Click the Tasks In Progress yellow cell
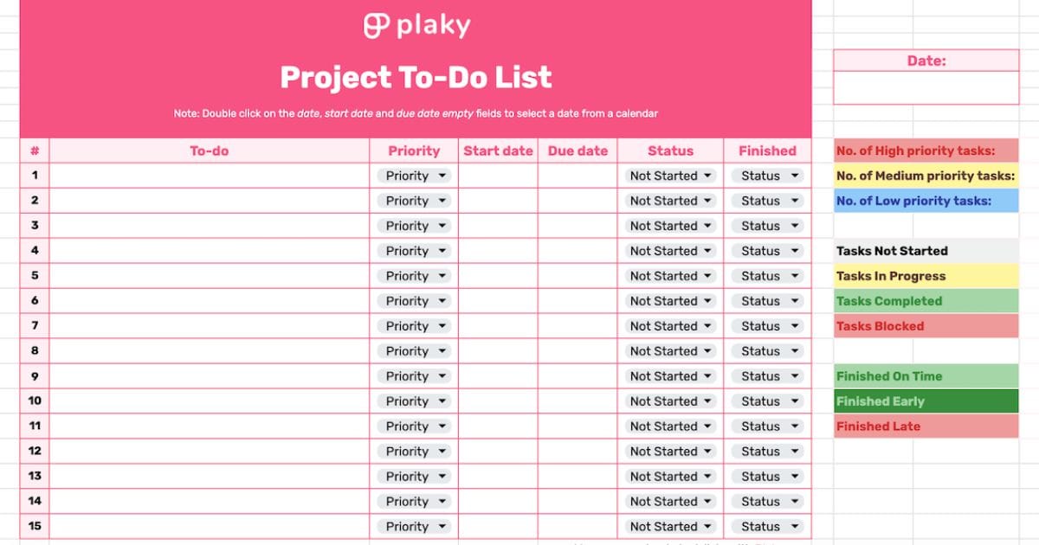 (926, 276)
